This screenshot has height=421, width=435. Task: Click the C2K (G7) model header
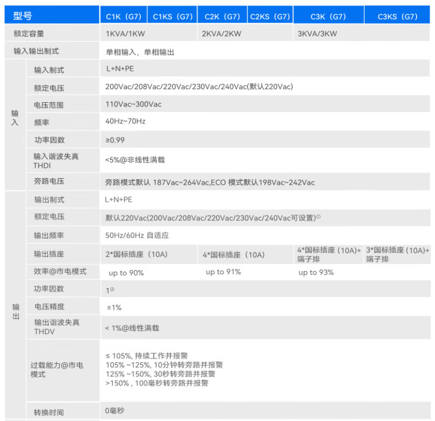pos(222,15)
